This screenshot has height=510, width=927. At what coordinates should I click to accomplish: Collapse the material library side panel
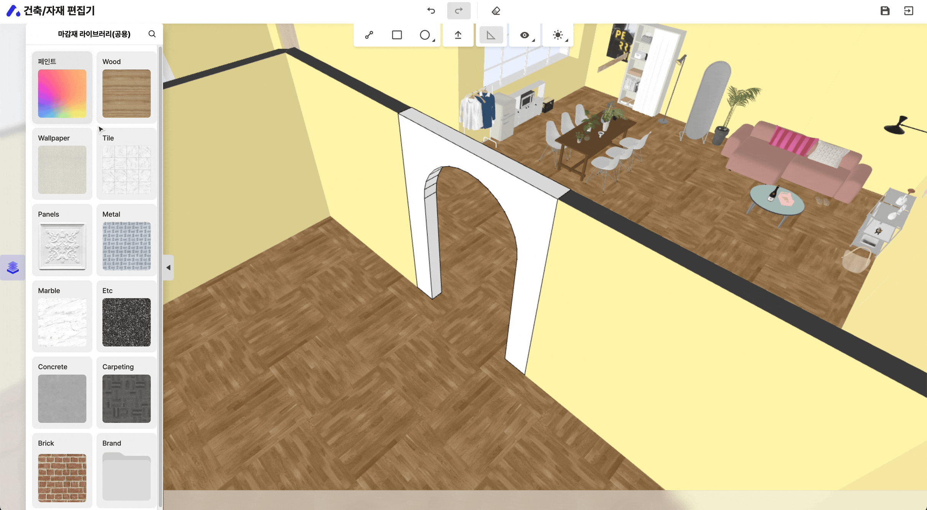point(168,267)
